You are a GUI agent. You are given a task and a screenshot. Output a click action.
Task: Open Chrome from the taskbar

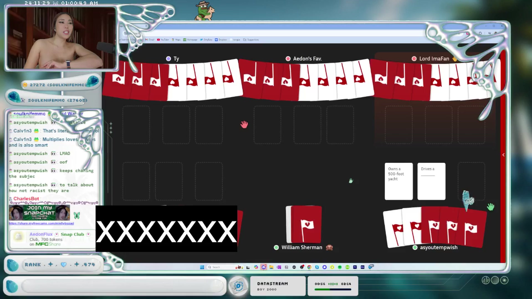point(309,267)
